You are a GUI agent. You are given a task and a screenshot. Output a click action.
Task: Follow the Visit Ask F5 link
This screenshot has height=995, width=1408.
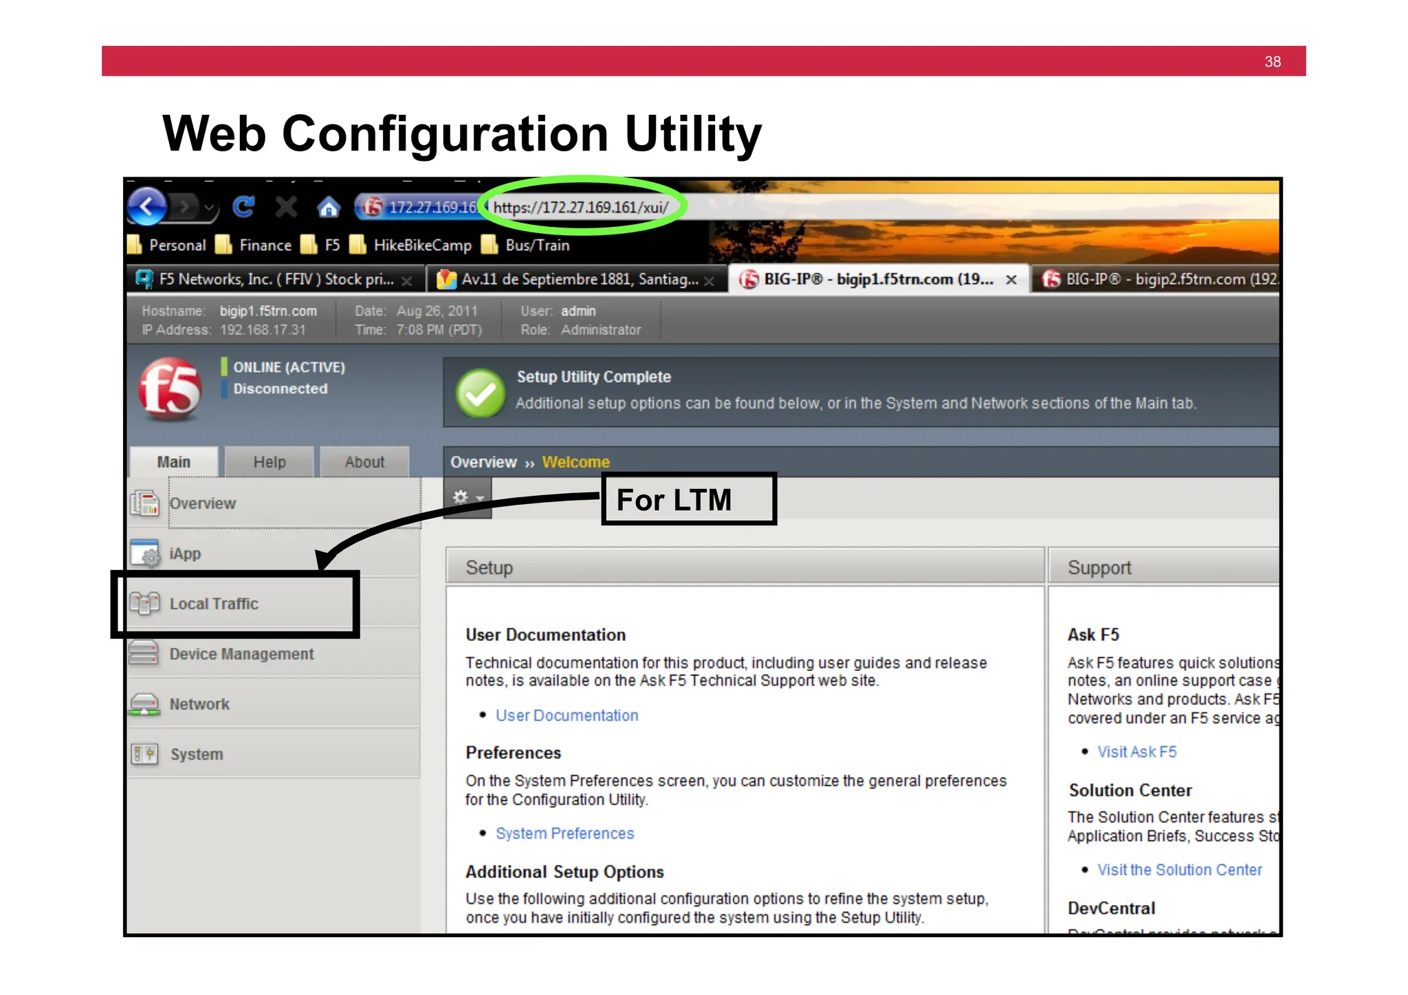(x=1137, y=752)
